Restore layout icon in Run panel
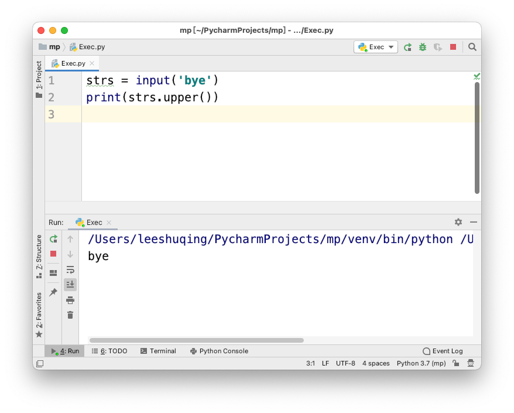 coord(53,273)
